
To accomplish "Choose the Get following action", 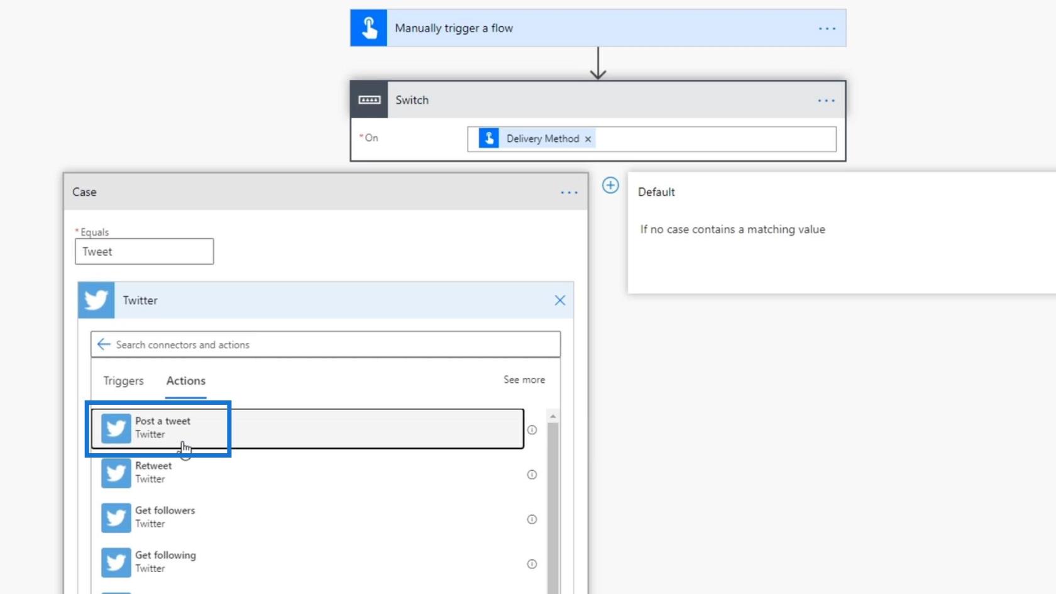I will [x=307, y=563].
